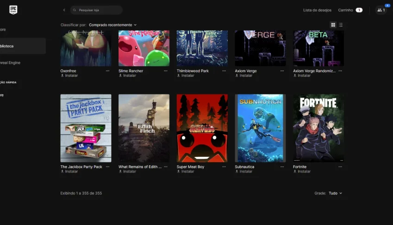
Task: Install Subnautica via Instalar
Action: [x=243, y=171]
